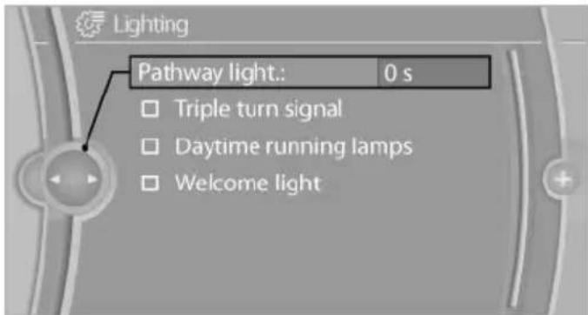Click the dark bar right of 0 s value
588x315 pixels.
[x=451, y=72]
